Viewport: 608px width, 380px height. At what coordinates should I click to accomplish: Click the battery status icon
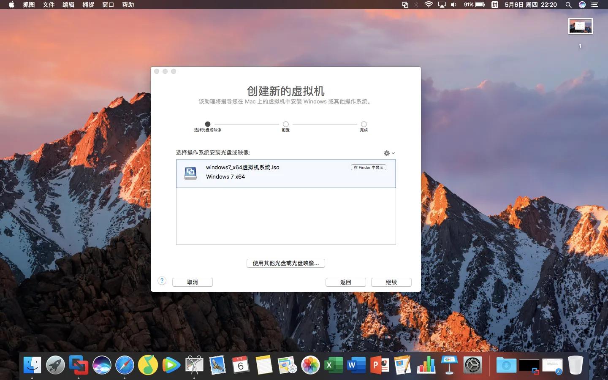(479, 5)
